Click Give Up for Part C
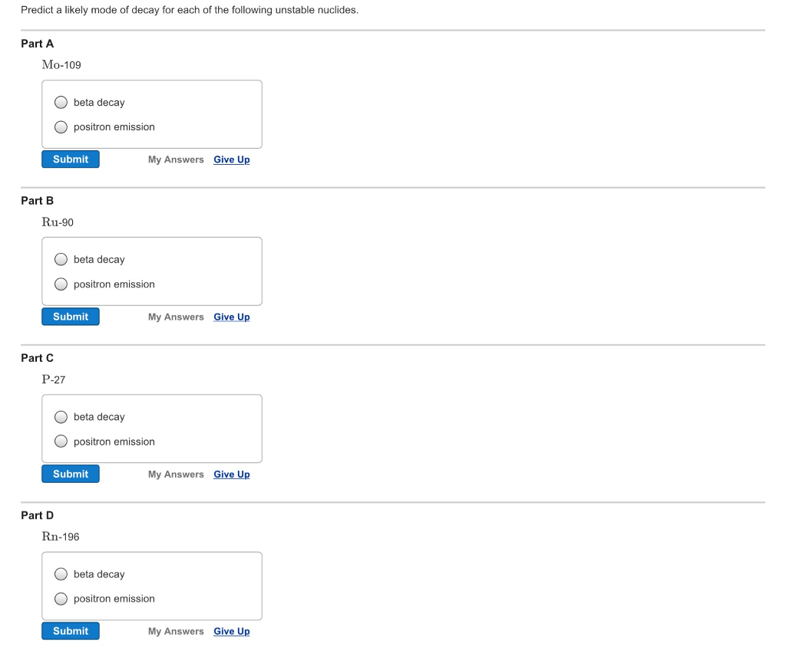 coord(231,474)
